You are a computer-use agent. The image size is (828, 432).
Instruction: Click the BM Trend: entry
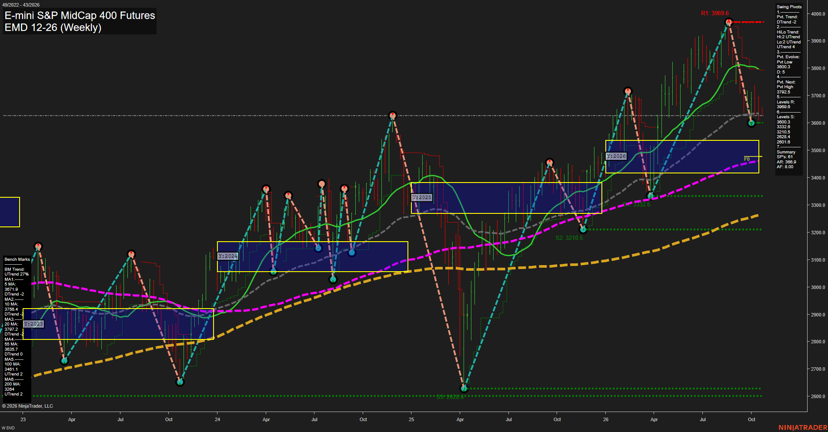(x=14, y=269)
